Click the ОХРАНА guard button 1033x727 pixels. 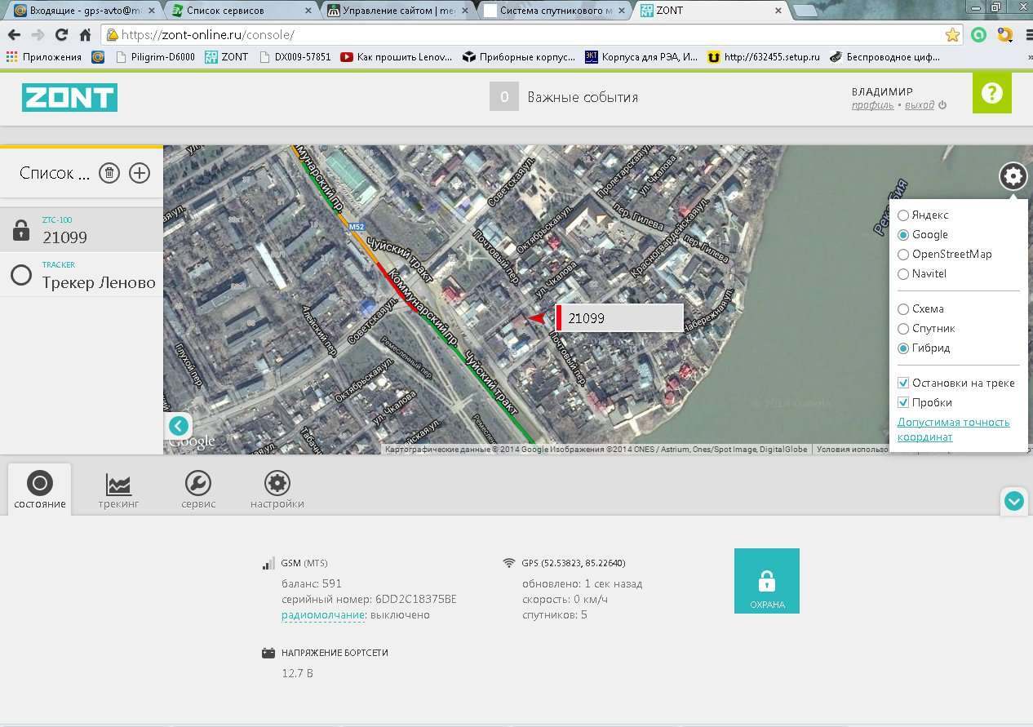pyautogui.click(x=767, y=581)
